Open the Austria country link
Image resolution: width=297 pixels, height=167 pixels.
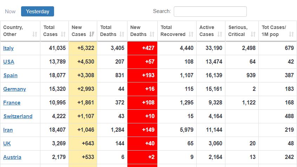coord(12,157)
